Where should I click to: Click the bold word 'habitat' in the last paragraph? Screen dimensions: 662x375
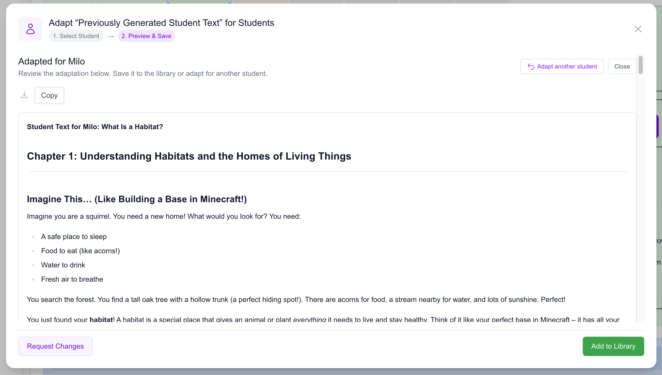pyautogui.click(x=101, y=319)
